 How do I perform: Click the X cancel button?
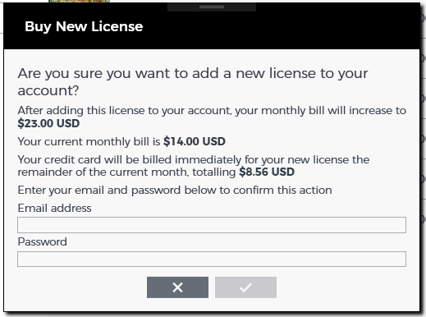pyautogui.click(x=177, y=287)
